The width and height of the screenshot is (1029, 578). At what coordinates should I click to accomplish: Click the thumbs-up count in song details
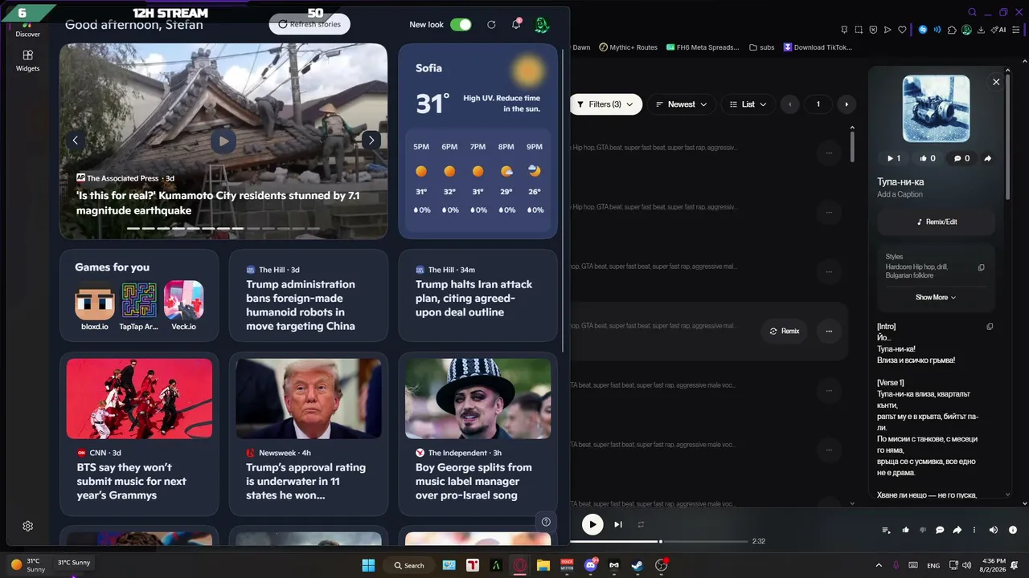[x=927, y=158]
